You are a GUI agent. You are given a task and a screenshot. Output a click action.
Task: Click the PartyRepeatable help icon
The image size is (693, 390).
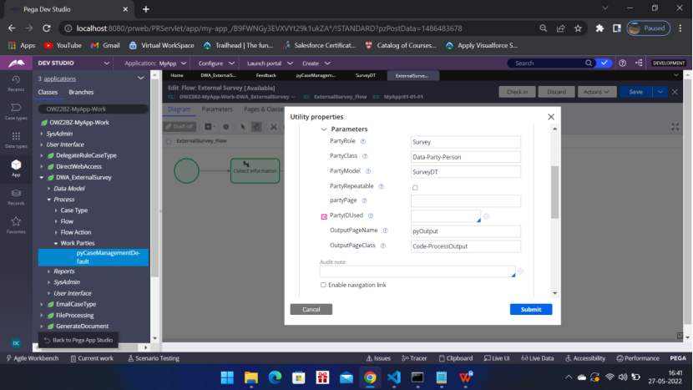tap(381, 186)
